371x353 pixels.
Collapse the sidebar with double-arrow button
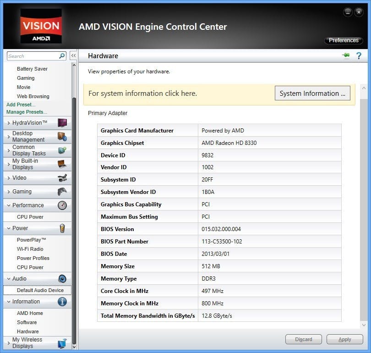[x=73, y=56]
